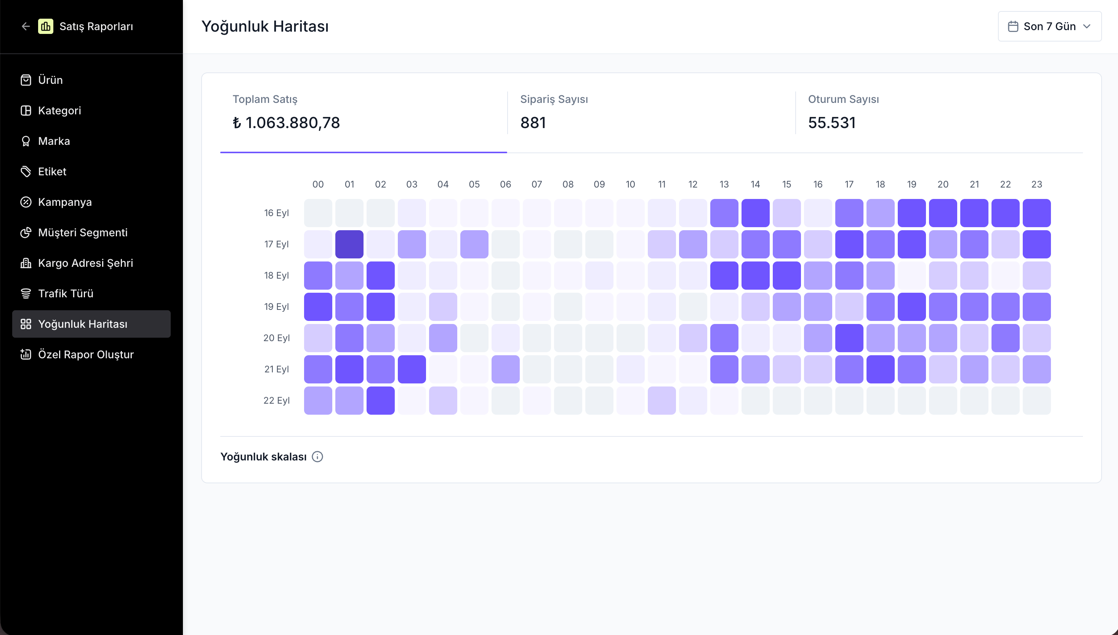1118x635 pixels.
Task: Click the Müşteri Segmenti pie chart icon
Action: (26, 233)
